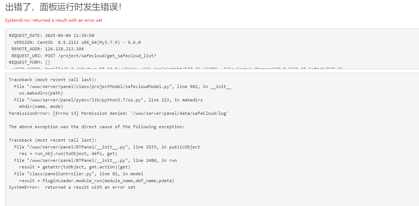Click the PluginLoader.module_run code line
Screen dimensions: 419x206
pos(97,181)
